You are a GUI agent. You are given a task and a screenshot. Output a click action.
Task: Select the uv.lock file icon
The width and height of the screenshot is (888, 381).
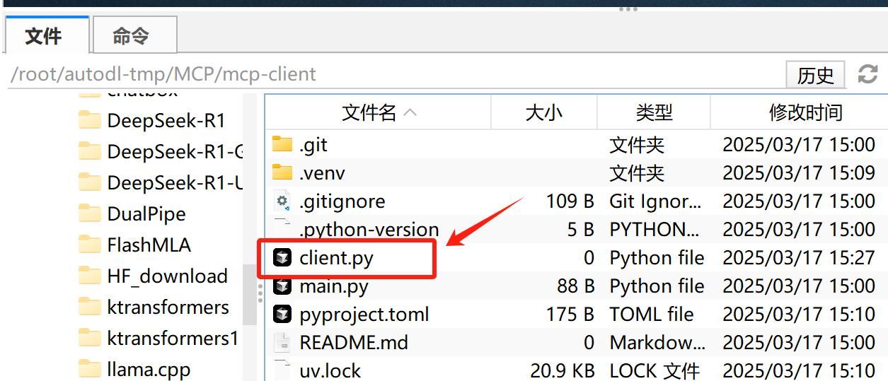coord(282,370)
